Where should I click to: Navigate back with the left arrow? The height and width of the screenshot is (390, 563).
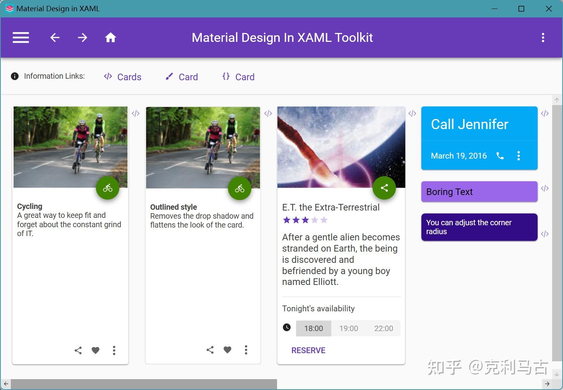click(55, 37)
